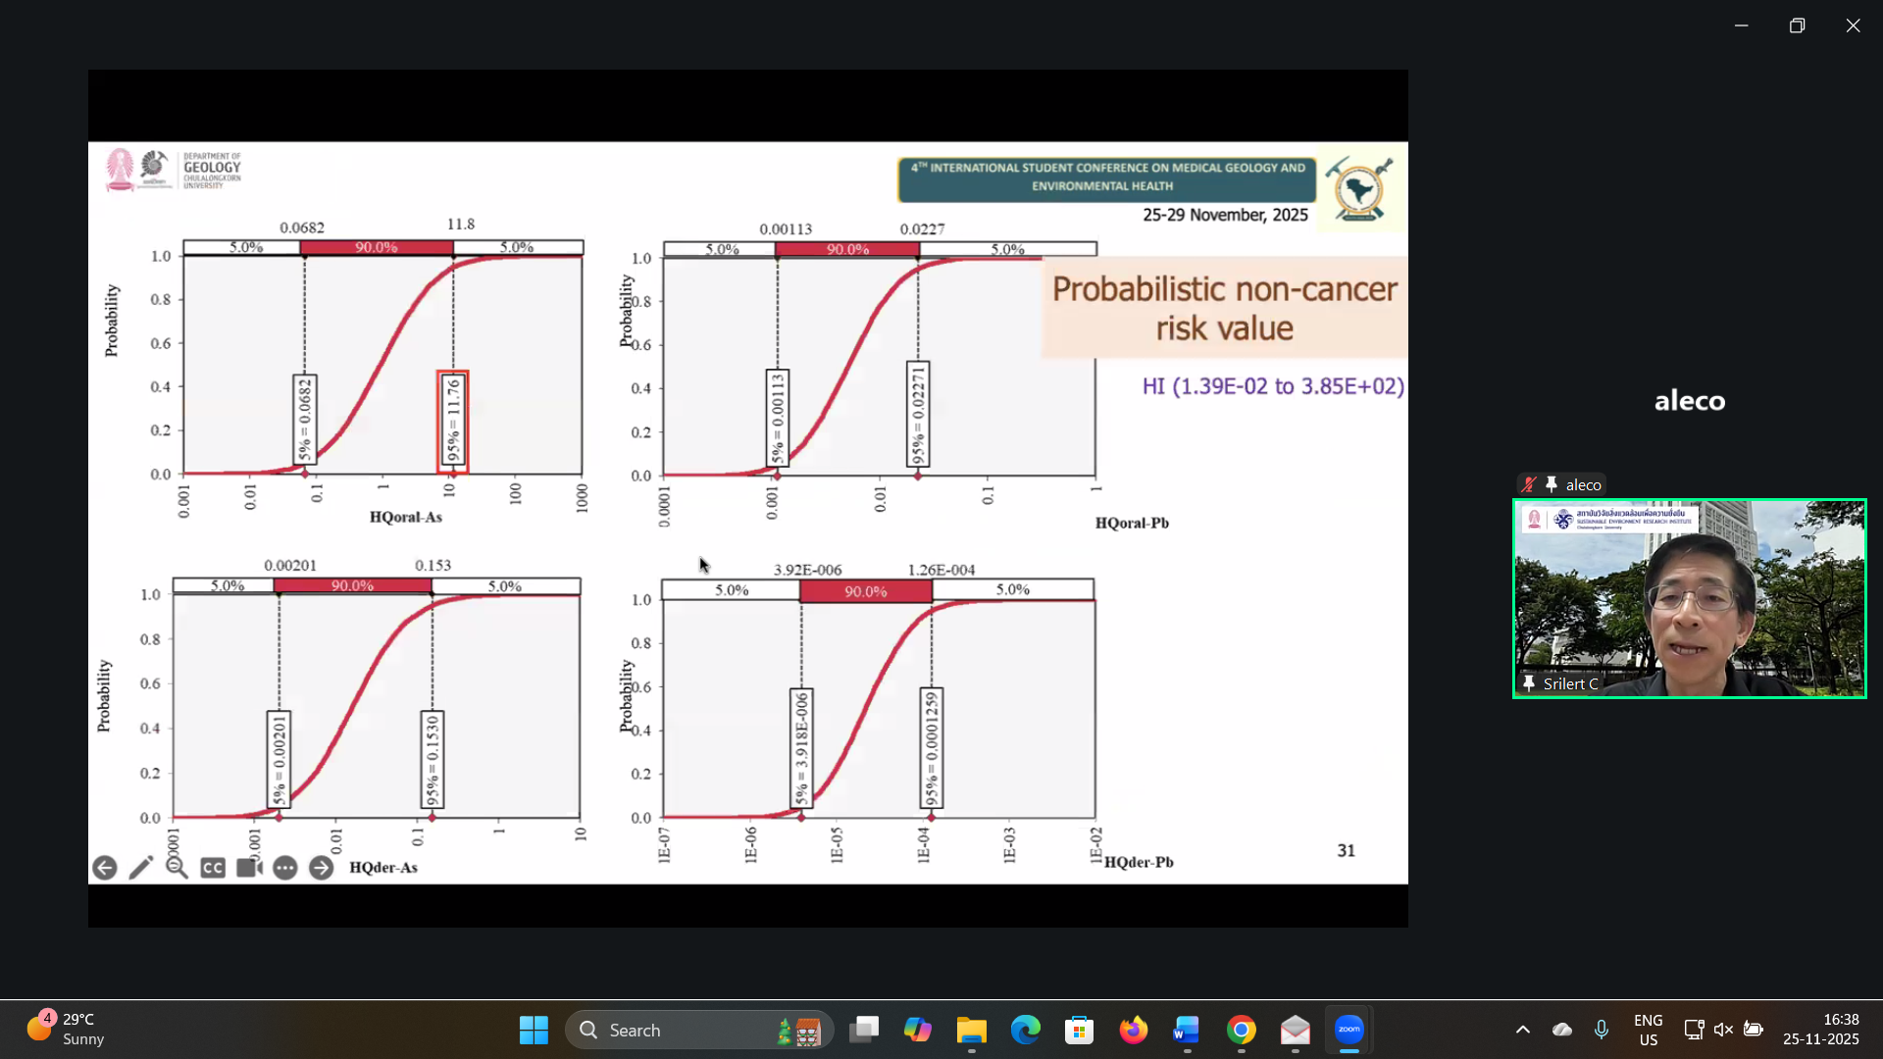Open the Windows Start menu
1883x1059 pixels.
pyautogui.click(x=534, y=1030)
